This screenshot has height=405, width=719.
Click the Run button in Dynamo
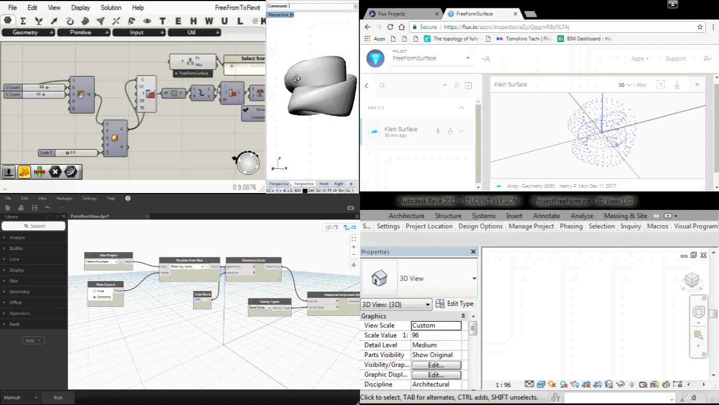pyautogui.click(x=58, y=398)
